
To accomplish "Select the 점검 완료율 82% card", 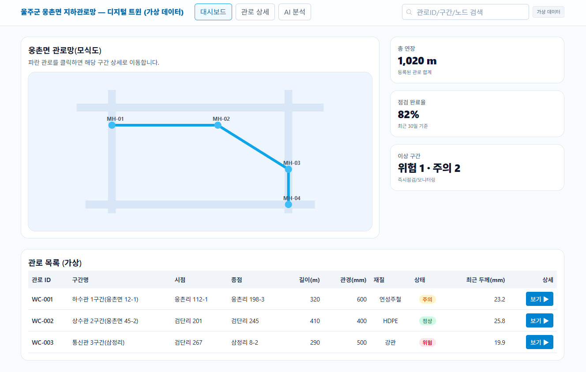I will click(x=477, y=114).
